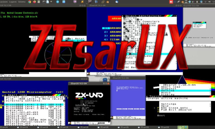Select Amstrad in the manufacturer list
This screenshot has height=129, width=215.
click(130, 18)
